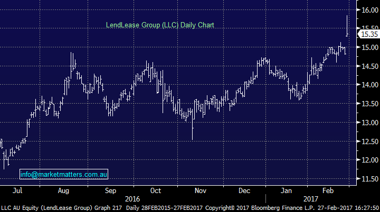Click the Jul month label

17,190
